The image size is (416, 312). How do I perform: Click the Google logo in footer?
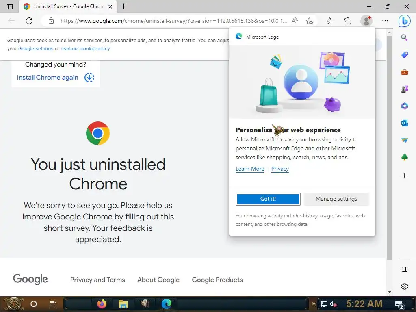click(x=30, y=279)
